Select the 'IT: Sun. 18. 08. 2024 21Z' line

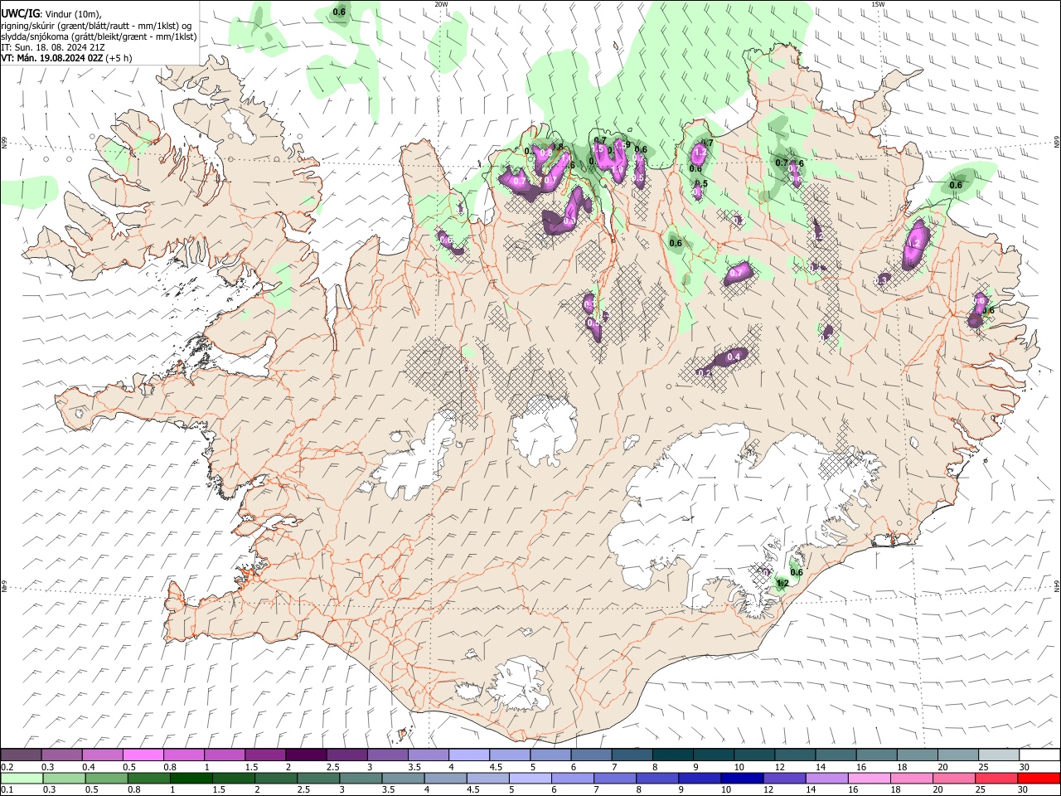[53, 47]
